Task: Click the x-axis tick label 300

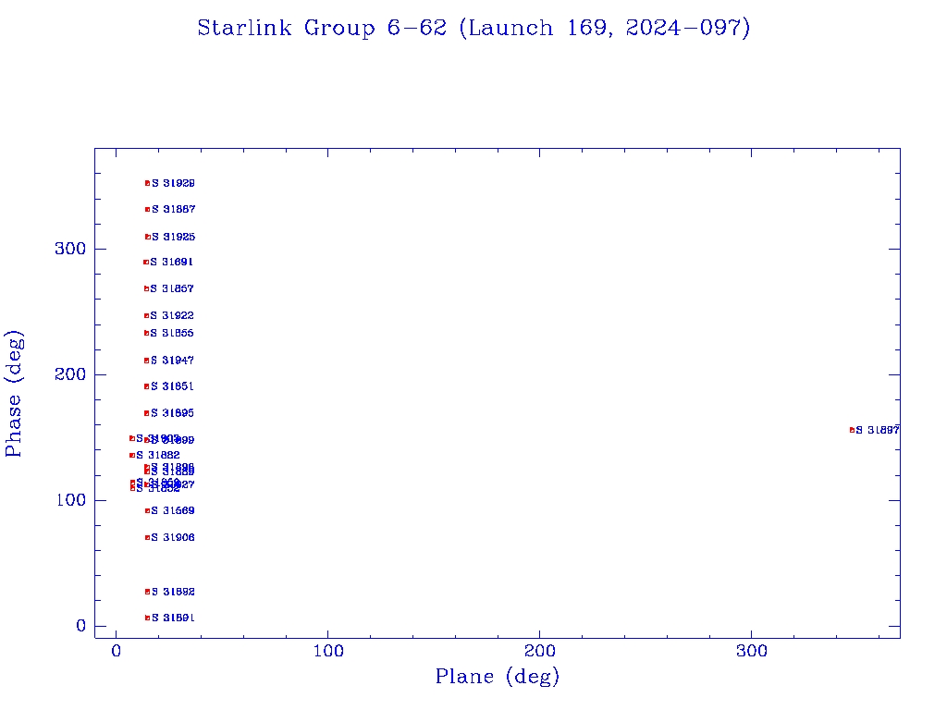Action: pos(751,651)
